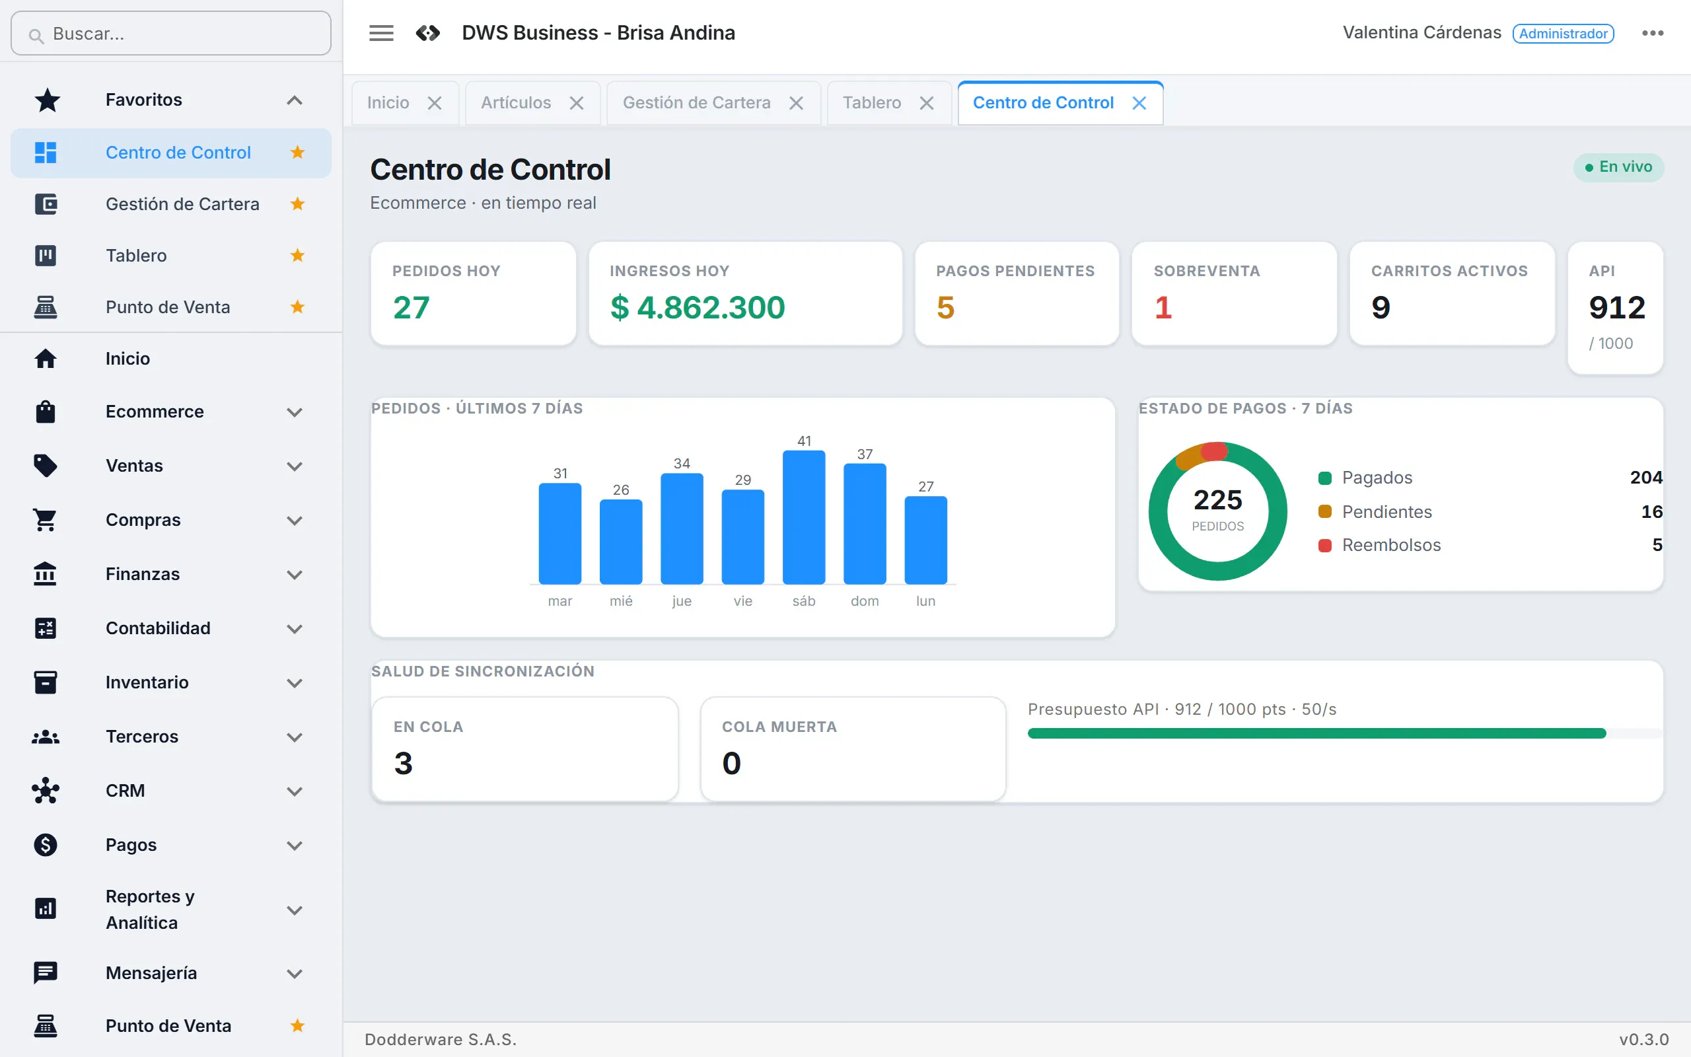Click the Ventas tag icon
1691x1057 pixels.
point(46,466)
